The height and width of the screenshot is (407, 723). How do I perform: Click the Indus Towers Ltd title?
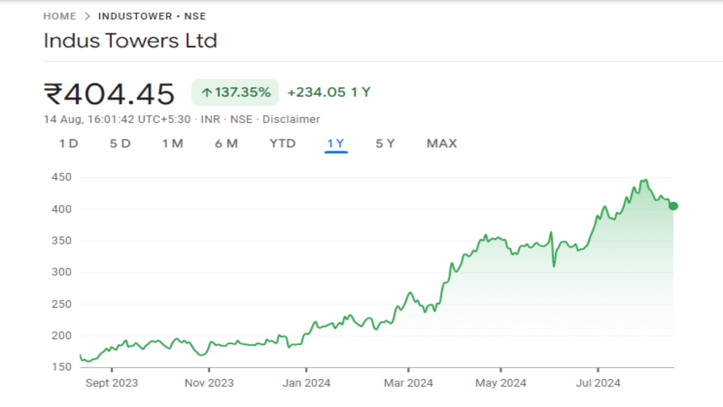pyautogui.click(x=130, y=41)
